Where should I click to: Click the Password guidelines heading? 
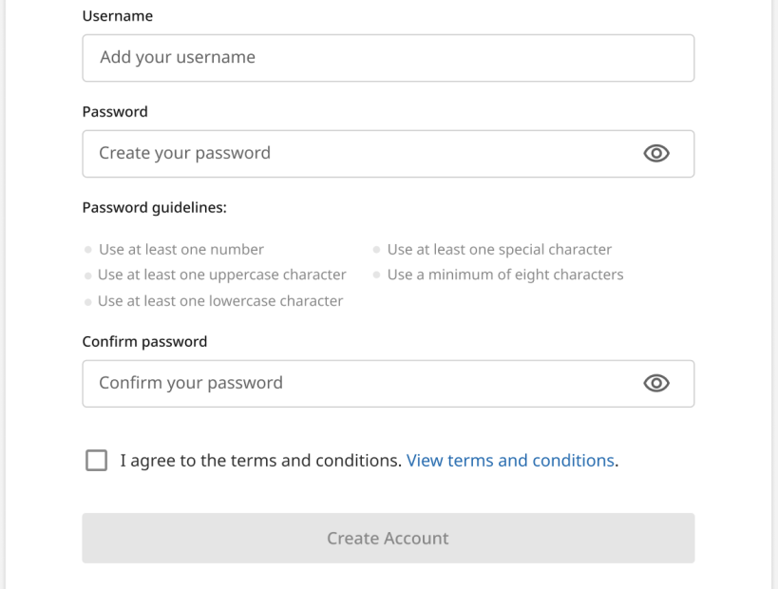tap(154, 207)
